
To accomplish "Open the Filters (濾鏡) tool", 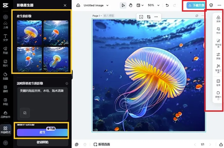I will (x=218, y=19).
